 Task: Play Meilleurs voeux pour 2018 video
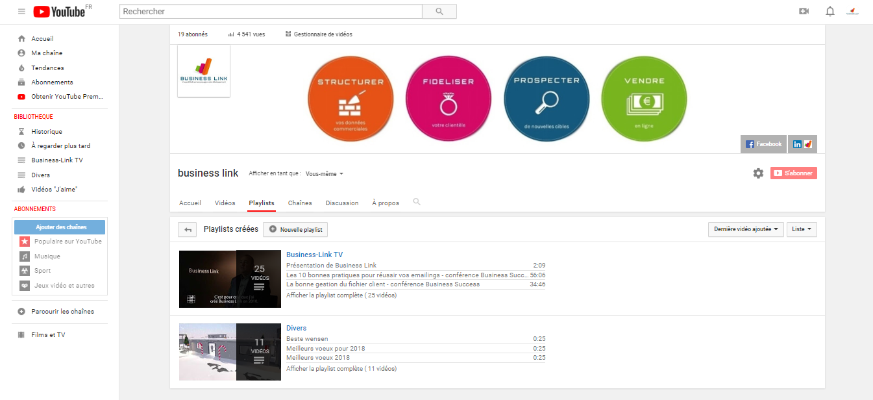tap(325, 349)
